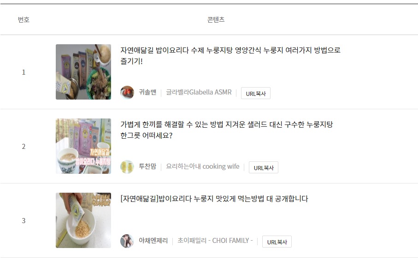Select the author name 귀솔맨
This screenshot has width=418, height=260.
click(147, 92)
